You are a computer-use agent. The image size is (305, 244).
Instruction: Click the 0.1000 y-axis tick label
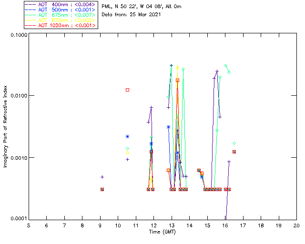tap(19, 35)
